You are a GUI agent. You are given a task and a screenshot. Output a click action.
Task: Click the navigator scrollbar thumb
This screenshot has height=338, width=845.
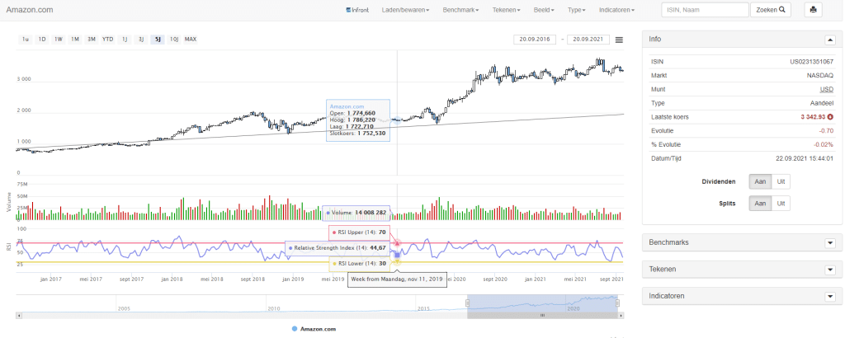click(543, 316)
